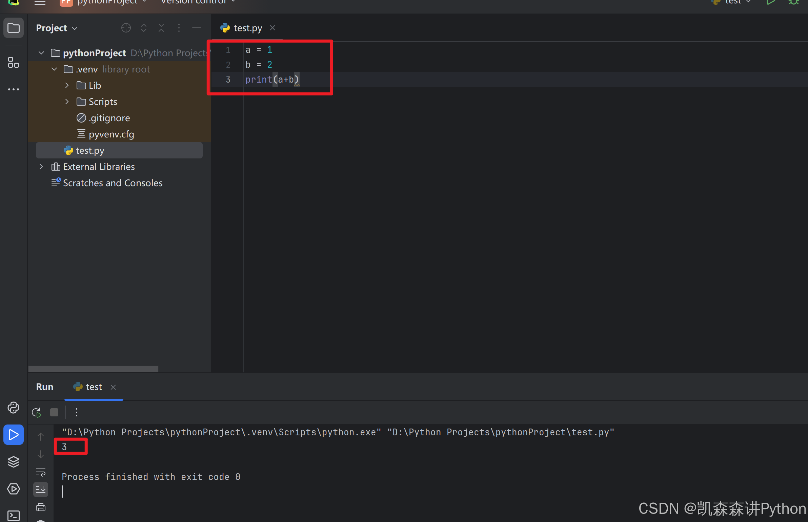The image size is (808, 522).
Task: Expand the Lib folder
Action: pos(67,85)
